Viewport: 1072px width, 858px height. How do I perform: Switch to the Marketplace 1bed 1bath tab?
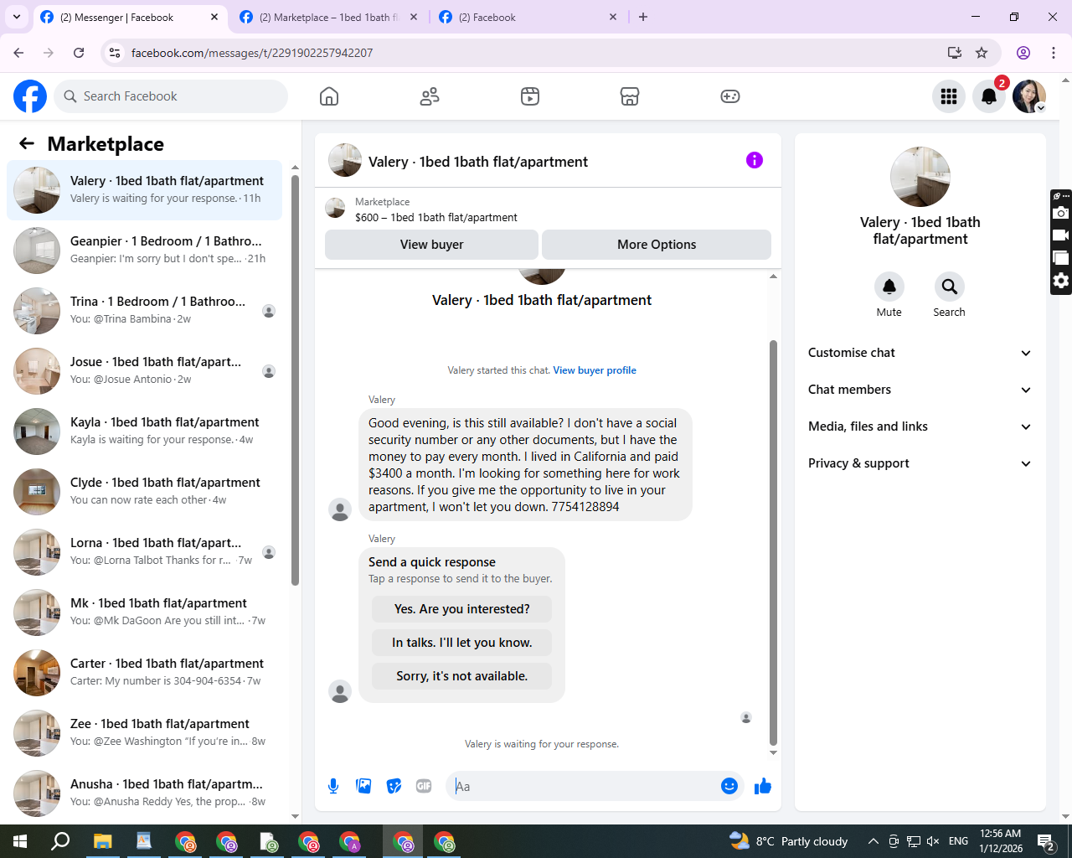[330, 17]
